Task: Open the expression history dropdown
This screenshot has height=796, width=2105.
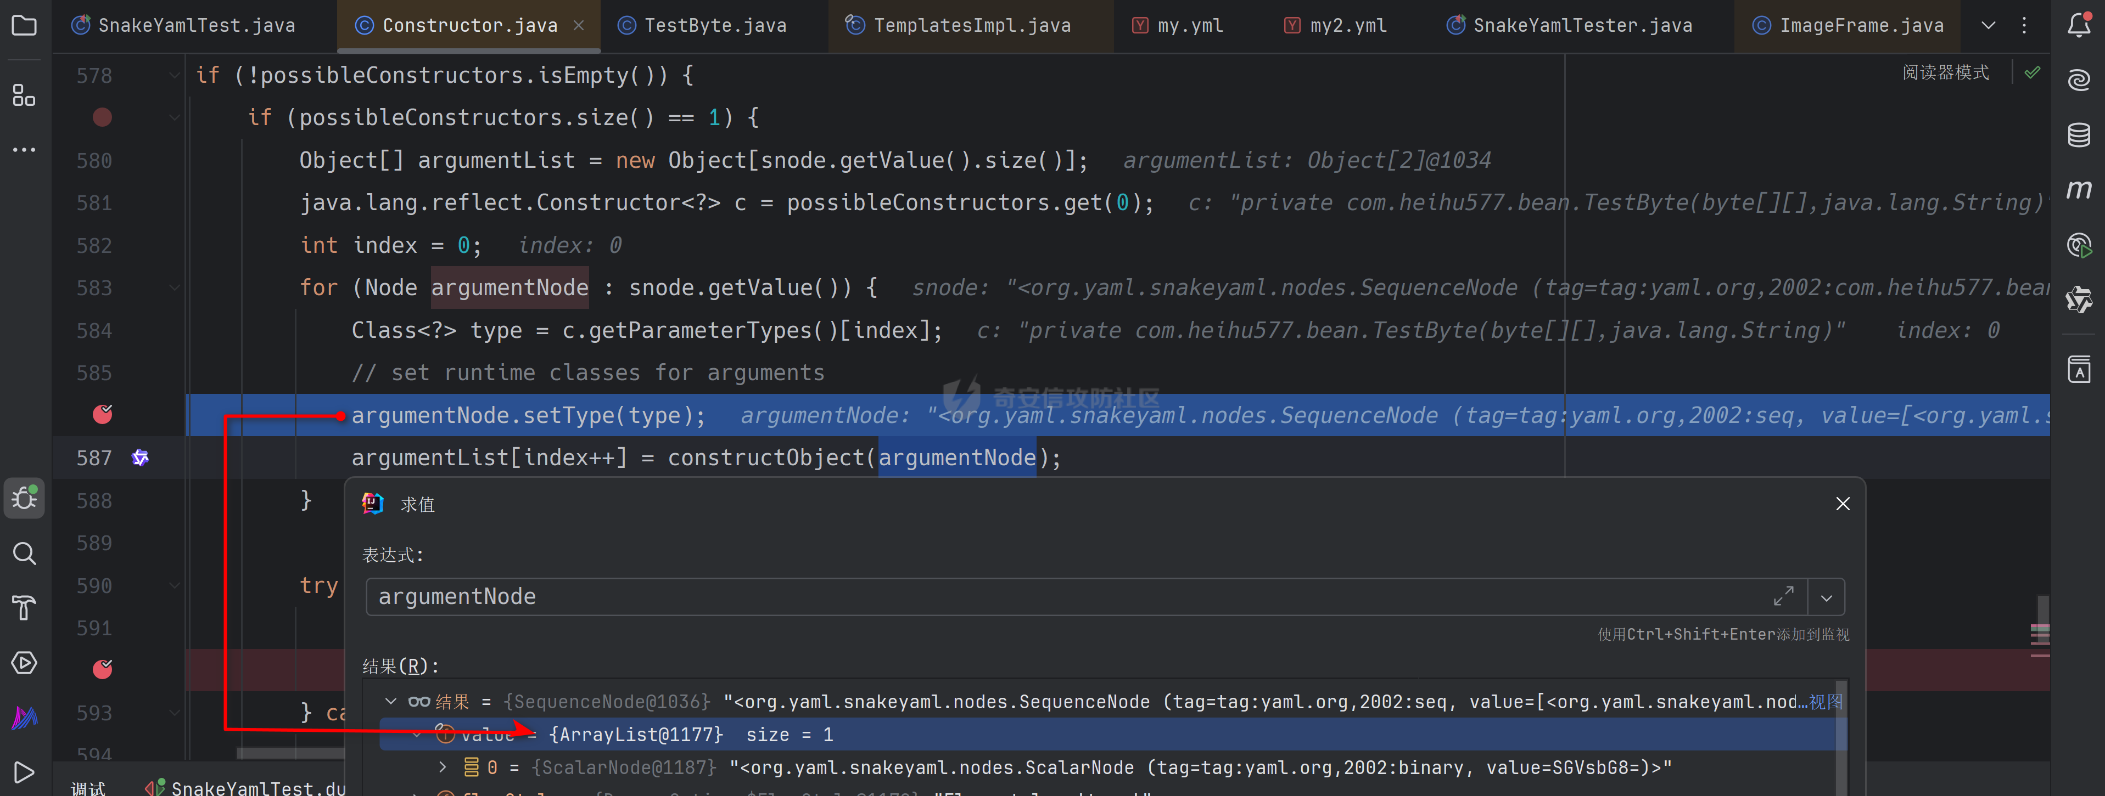Action: pyautogui.click(x=1826, y=597)
